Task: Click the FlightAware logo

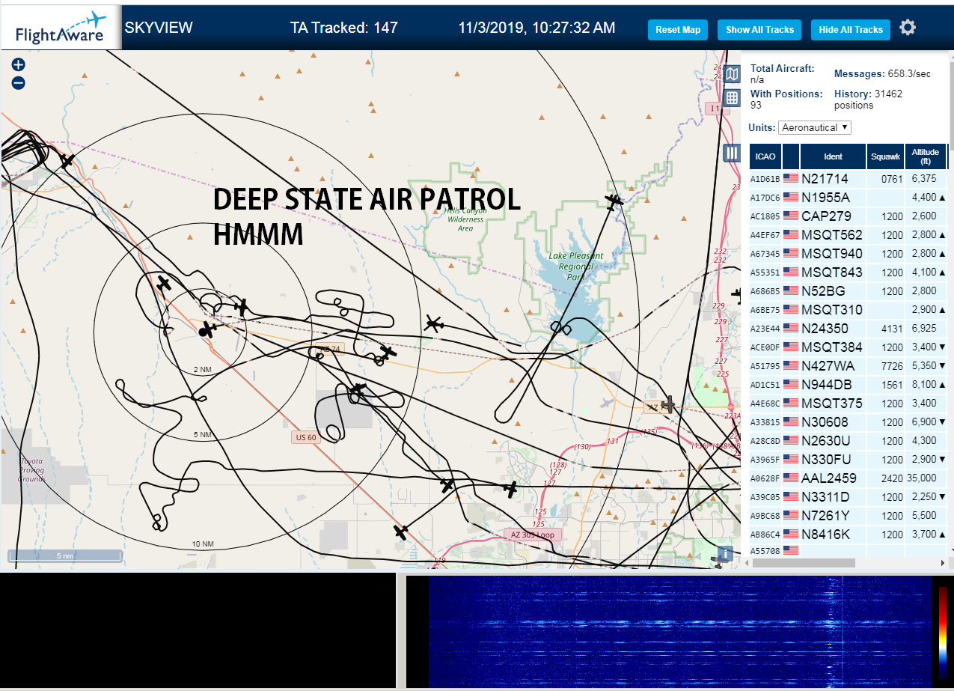Action: (x=61, y=28)
